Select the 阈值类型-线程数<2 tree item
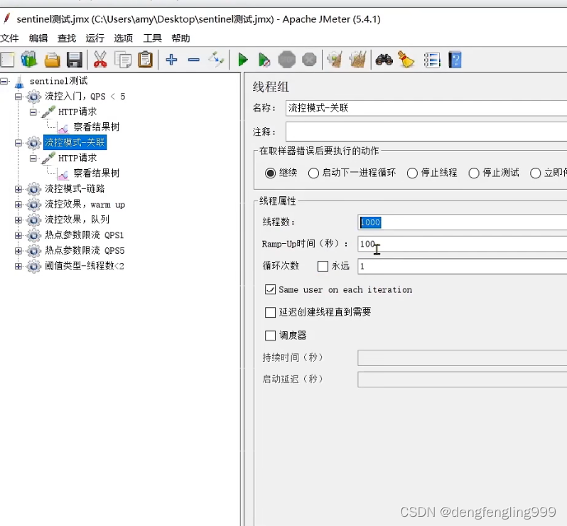 pyautogui.click(x=85, y=267)
